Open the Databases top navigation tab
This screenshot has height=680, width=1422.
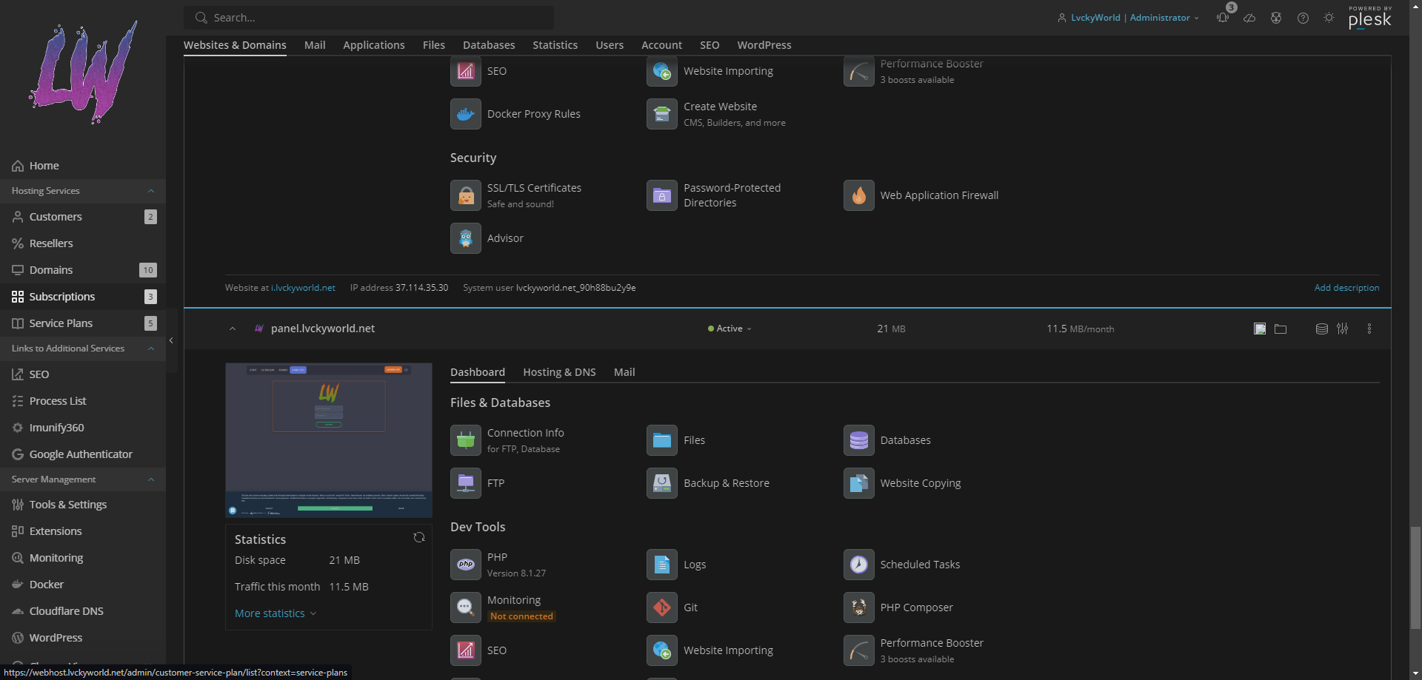point(489,45)
